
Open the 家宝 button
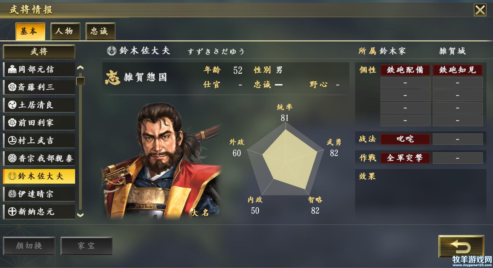86,246
